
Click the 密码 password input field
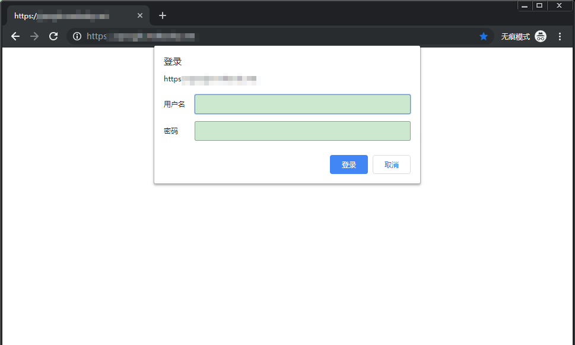(302, 131)
